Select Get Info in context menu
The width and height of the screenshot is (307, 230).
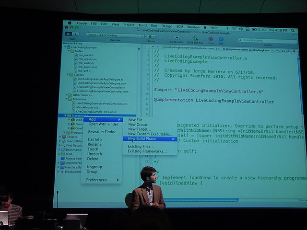pos(94,139)
